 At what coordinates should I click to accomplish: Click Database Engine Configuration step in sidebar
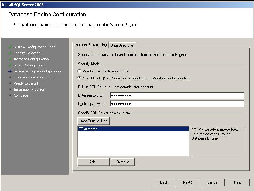pos(37,71)
